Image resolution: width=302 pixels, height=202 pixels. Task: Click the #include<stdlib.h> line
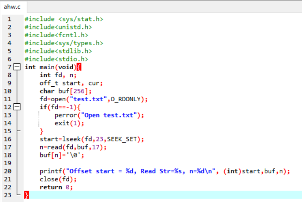coord(58,51)
